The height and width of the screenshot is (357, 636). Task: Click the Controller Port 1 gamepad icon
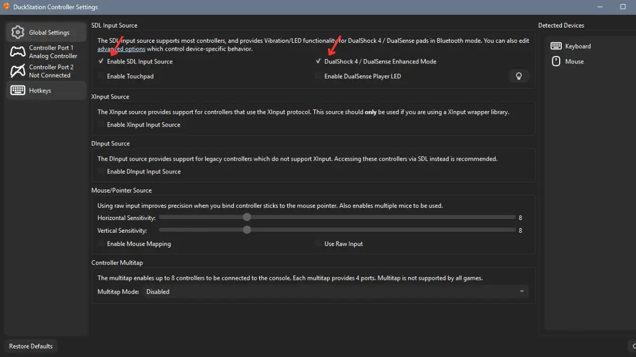[18, 52]
